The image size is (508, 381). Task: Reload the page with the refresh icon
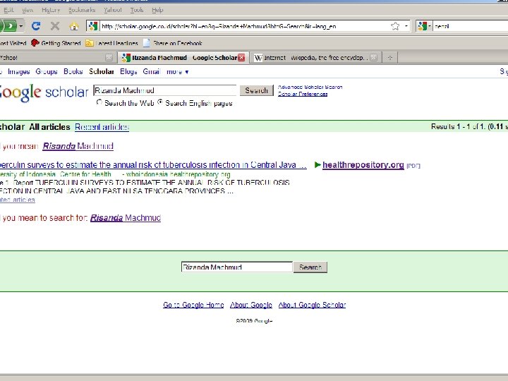(36, 25)
